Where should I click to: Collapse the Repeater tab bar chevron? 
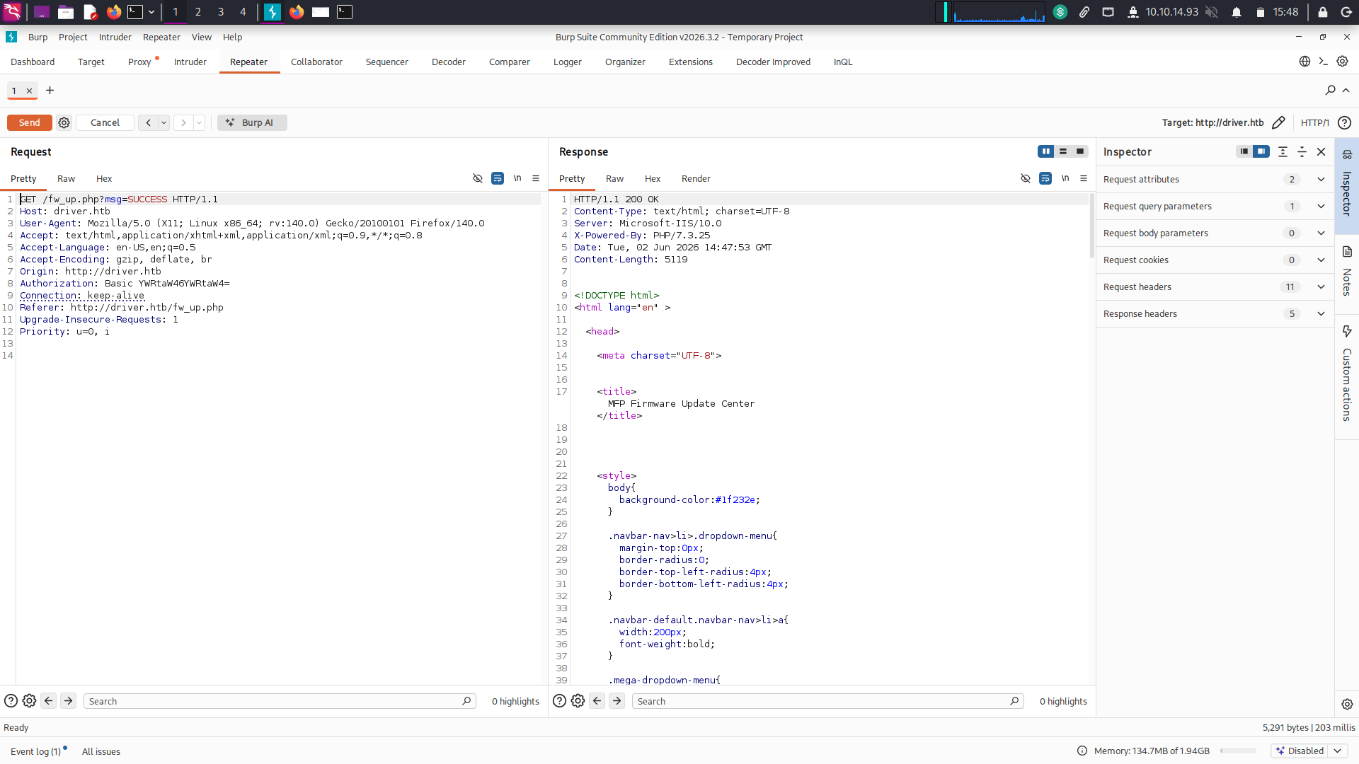pyautogui.click(x=1346, y=90)
